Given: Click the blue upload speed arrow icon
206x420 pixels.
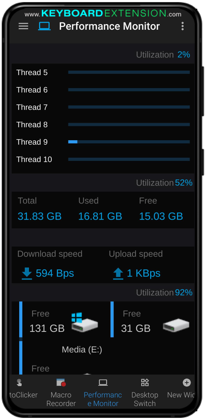Looking at the screenshot, I should pos(118,273).
